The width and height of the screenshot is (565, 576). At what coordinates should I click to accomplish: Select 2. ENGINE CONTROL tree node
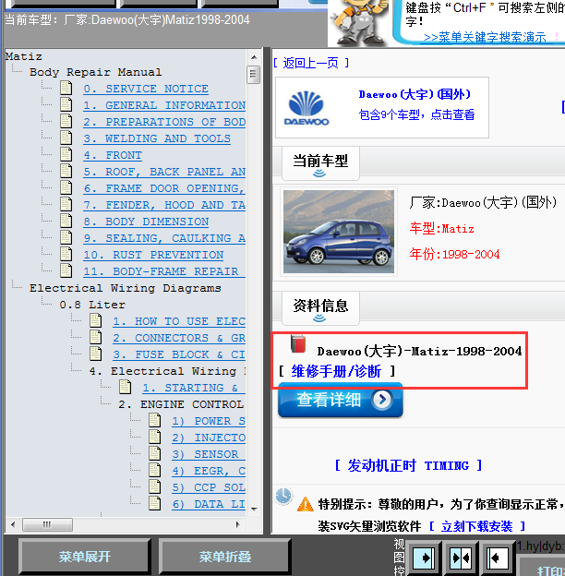click(181, 404)
